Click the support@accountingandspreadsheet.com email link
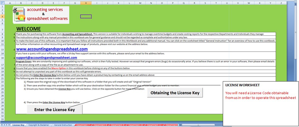The image size is (299, 127). [47, 57]
